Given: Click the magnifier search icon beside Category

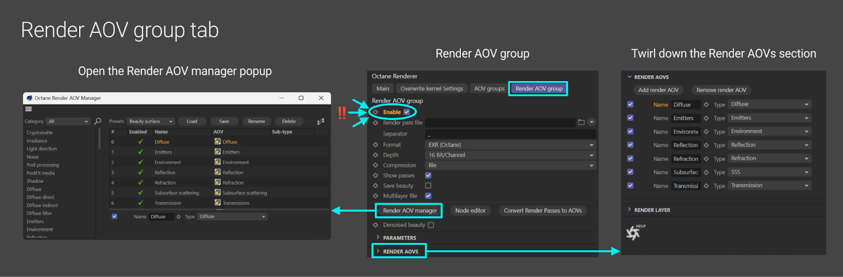Looking at the screenshot, I should point(98,121).
